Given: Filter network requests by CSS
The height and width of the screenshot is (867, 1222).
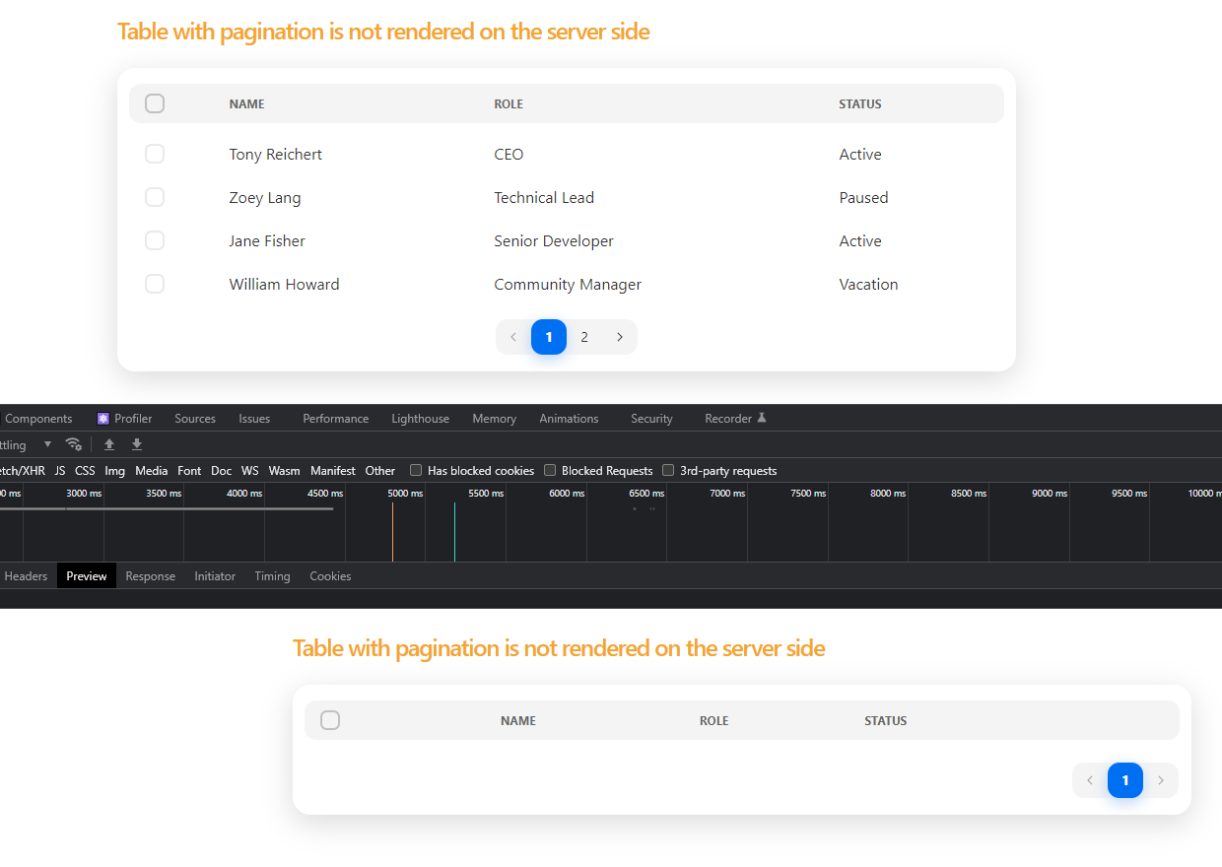Looking at the screenshot, I should click(86, 471).
